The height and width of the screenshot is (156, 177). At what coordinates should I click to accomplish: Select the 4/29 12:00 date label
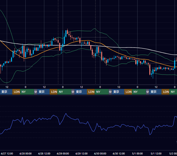(81, 153)
